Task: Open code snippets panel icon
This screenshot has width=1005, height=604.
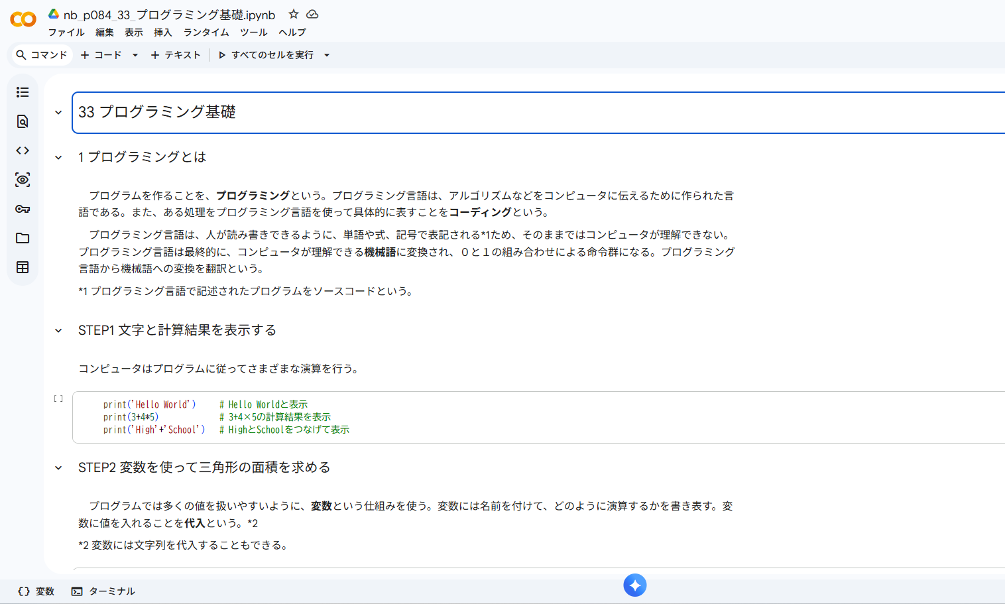Action: tap(23, 151)
